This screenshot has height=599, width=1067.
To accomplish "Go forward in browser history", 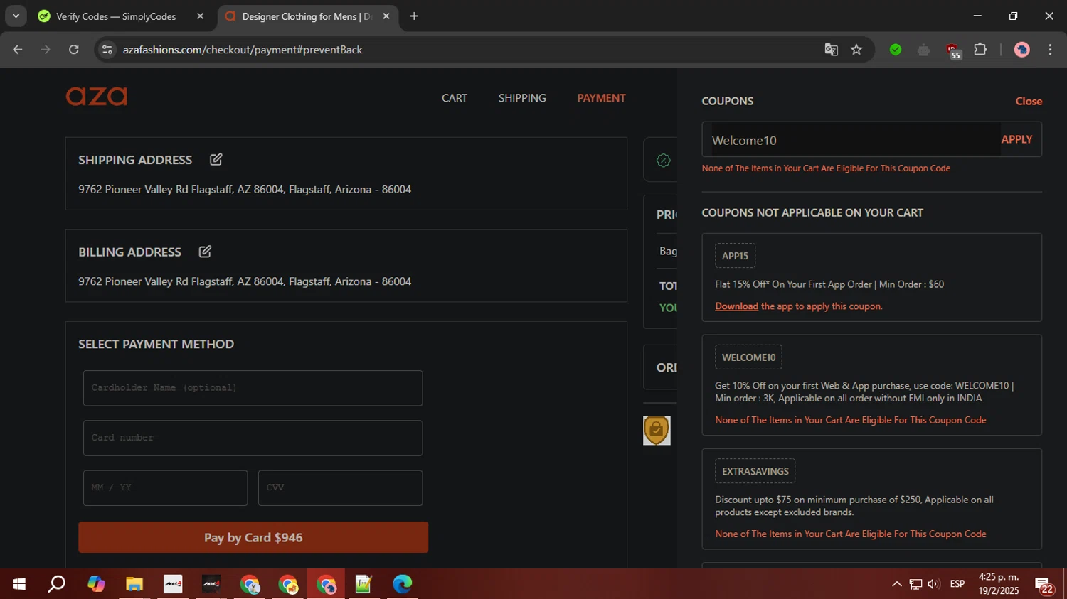I will (x=46, y=50).
